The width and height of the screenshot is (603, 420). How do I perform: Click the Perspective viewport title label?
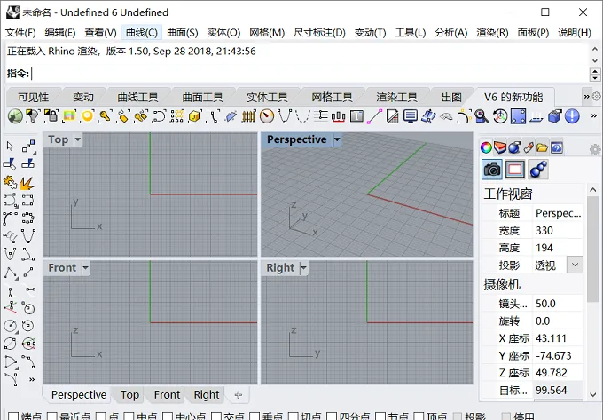296,139
